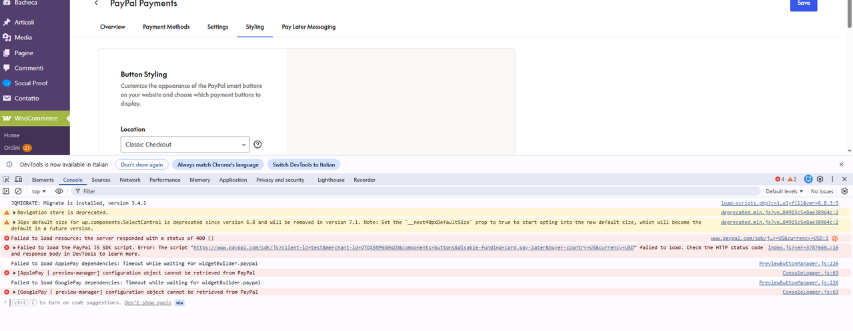Open the Location Classic Checkout dropdown

[x=185, y=145]
